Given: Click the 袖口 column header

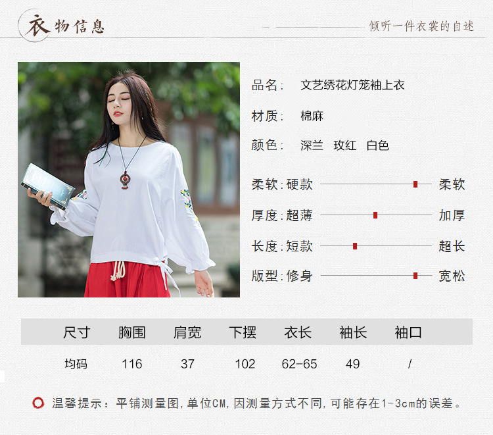Looking at the screenshot, I should 408,332.
